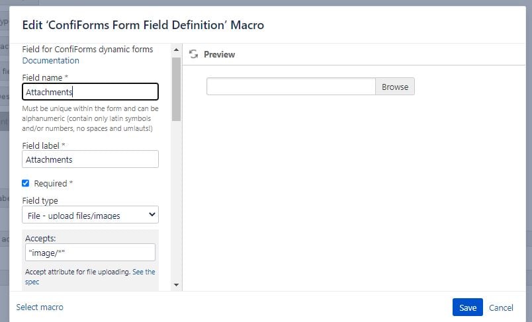Click the Preview refresh icon
This screenshot has height=322, width=532.
[x=193, y=54]
